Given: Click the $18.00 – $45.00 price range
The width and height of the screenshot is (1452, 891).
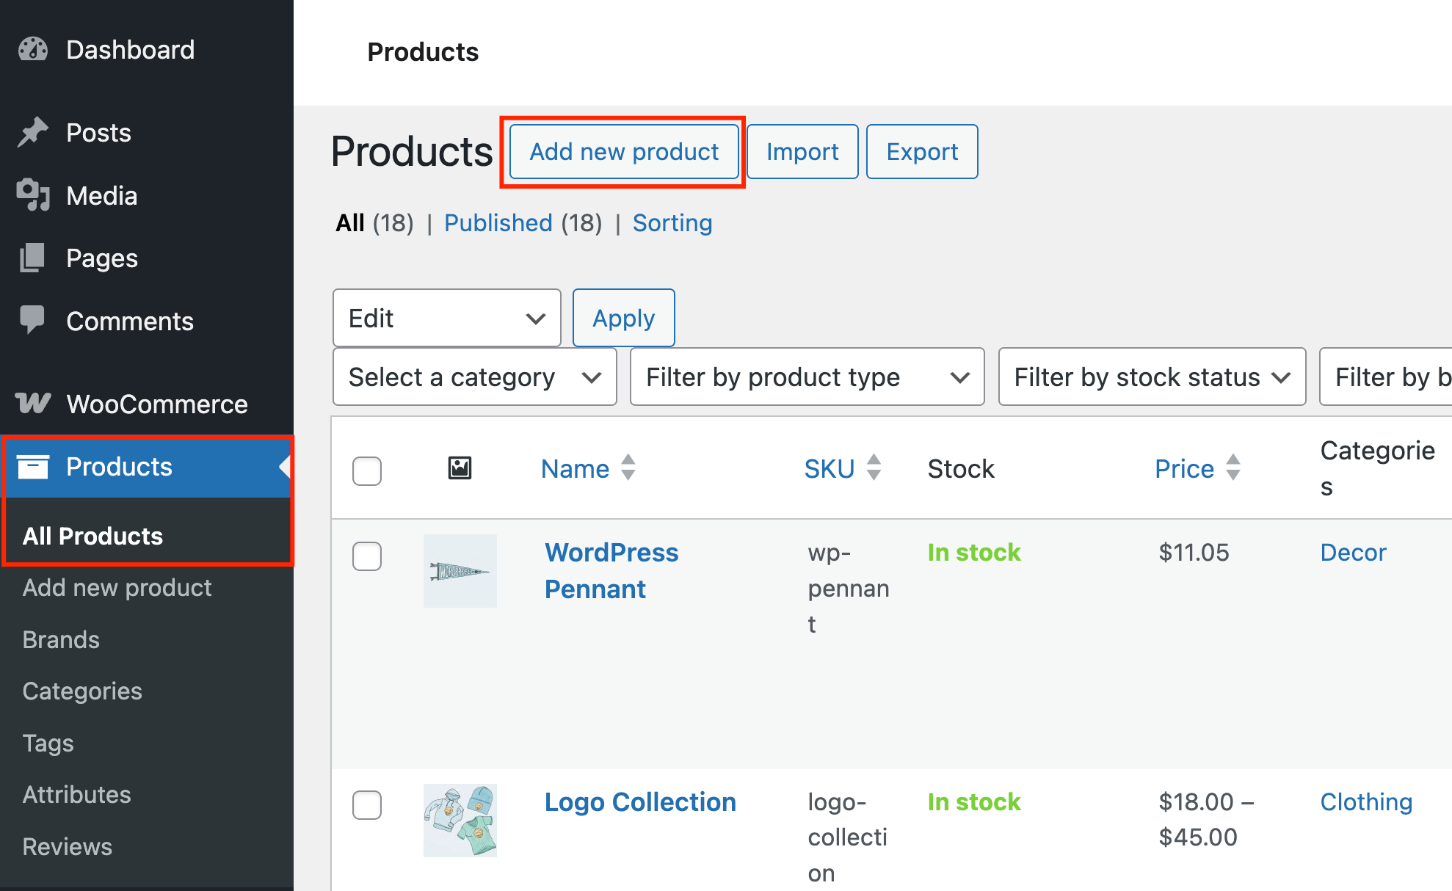Looking at the screenshot, I should click(1207, 820).
